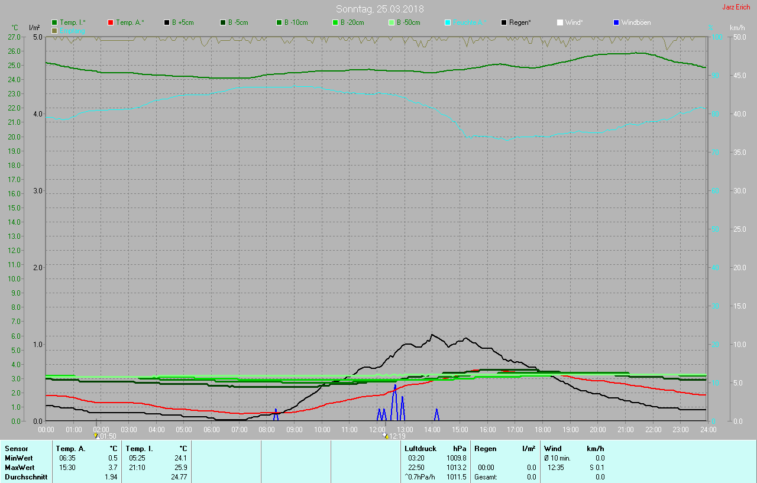Click the blue Windböen legend box
The height and width of the screenshot is (483, 757).
(616, 22)
